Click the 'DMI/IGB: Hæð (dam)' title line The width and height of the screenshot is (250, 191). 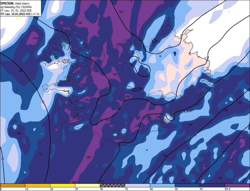click(15, 3)
